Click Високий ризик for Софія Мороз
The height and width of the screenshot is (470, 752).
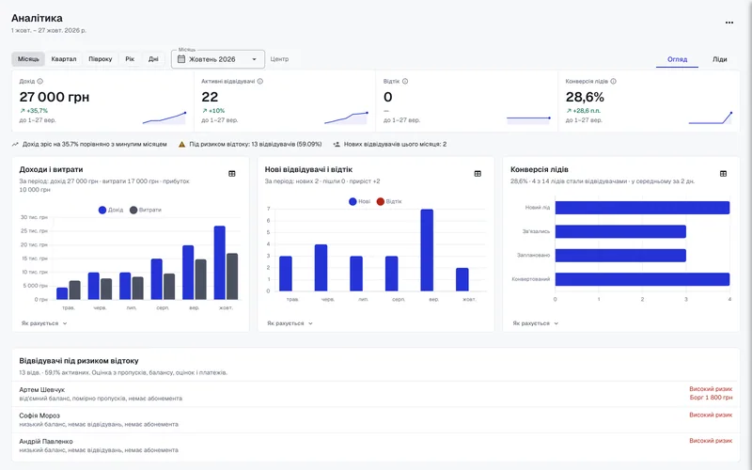pyautogui.click(x=711, y=415)
